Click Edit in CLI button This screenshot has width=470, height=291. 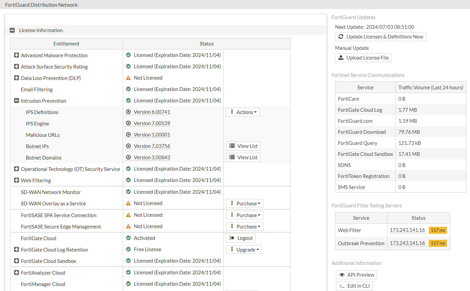point(354,286)
